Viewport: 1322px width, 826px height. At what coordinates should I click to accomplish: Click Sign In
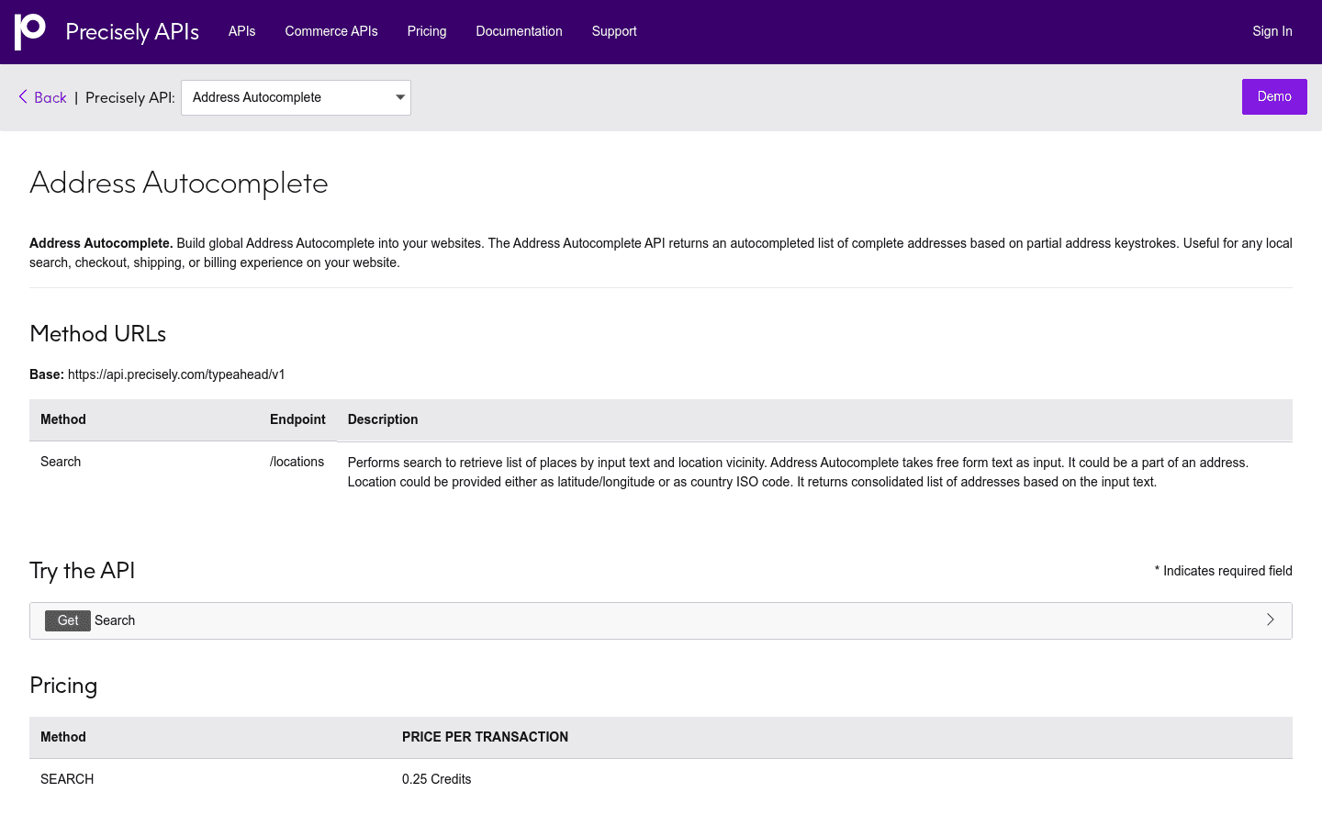[x=1272, y=31]
